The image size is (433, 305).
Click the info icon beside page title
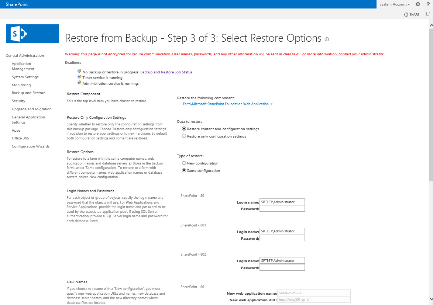tap(327, 39)
